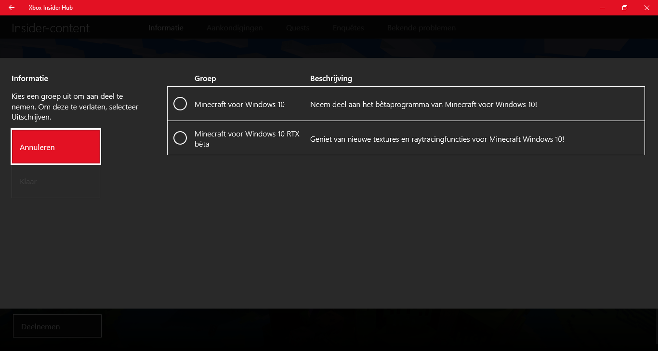Select the Minecraft voor Windows 10 RTX bèta radio button
This screenshot has width=658, height=351.
tap(180, 138)
